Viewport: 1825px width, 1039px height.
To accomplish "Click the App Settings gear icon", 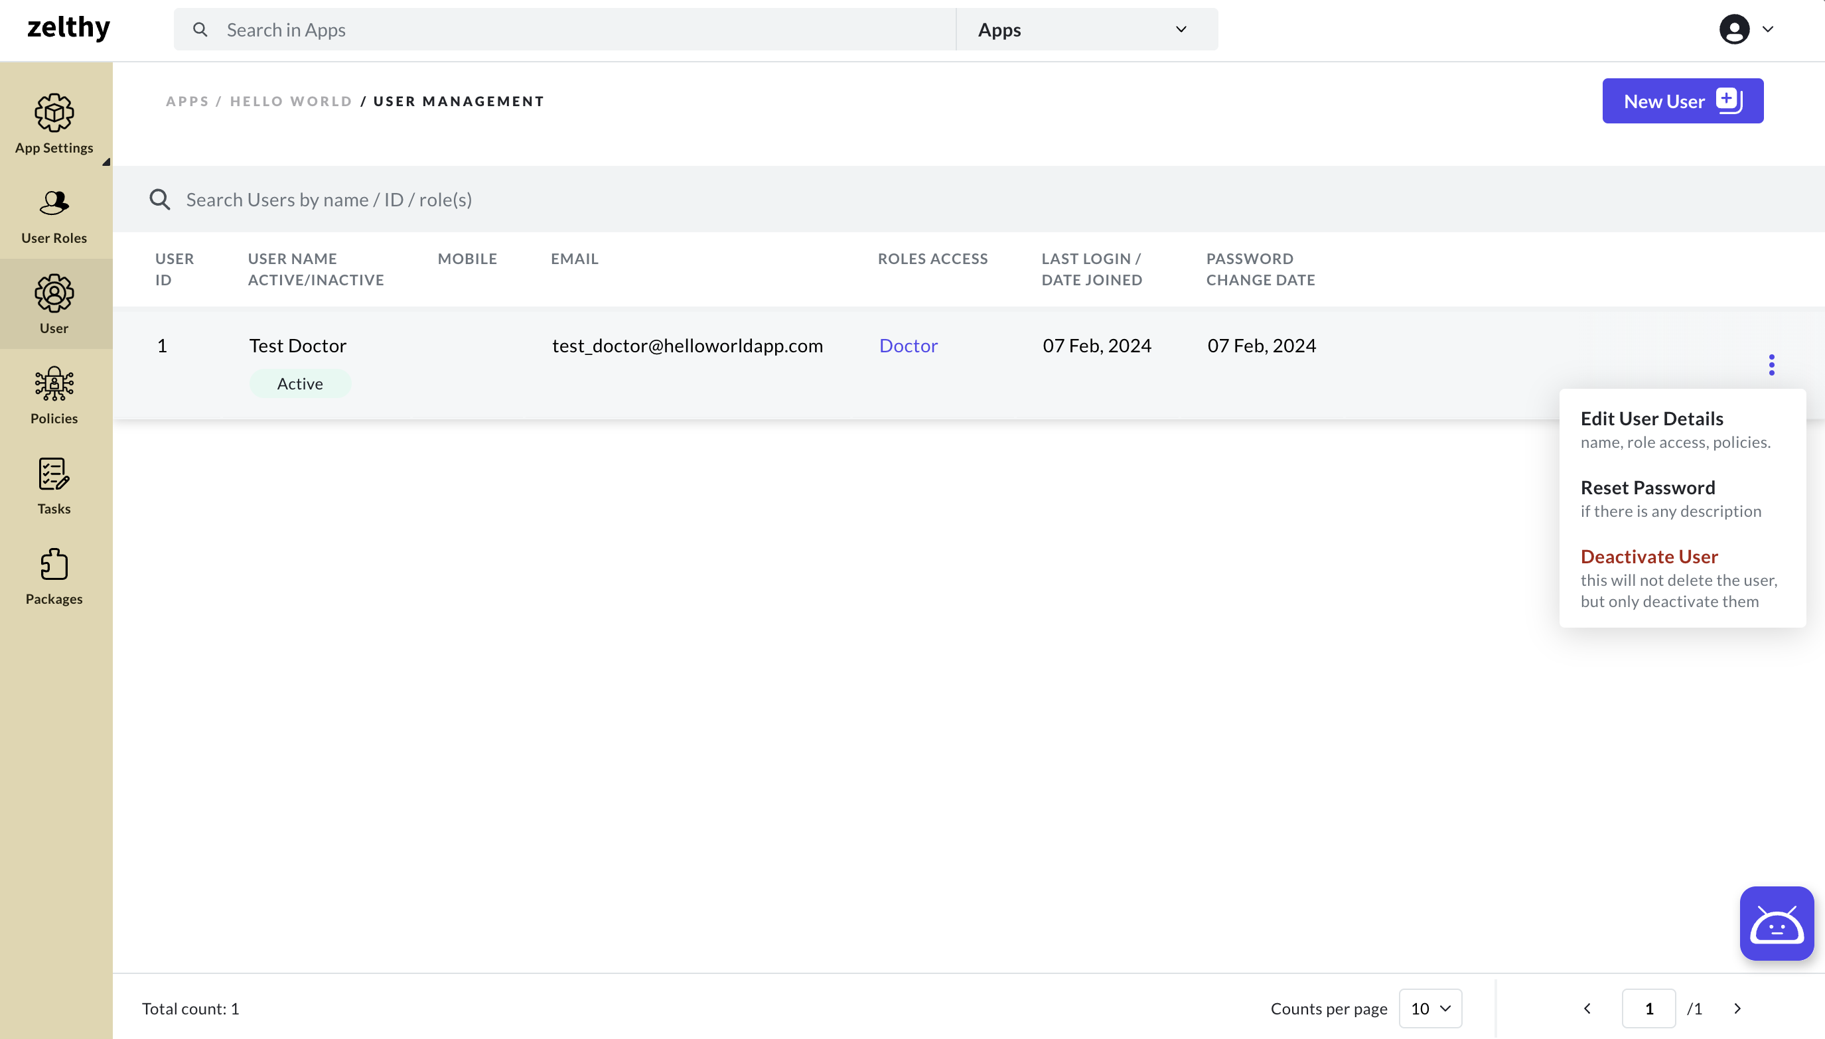I will (54, 111).
